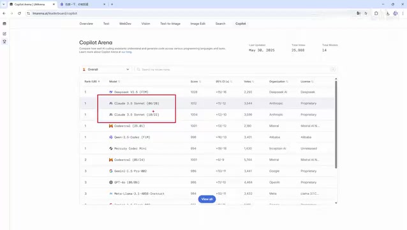Open the Vision leaderboard tab

(145, 24)
